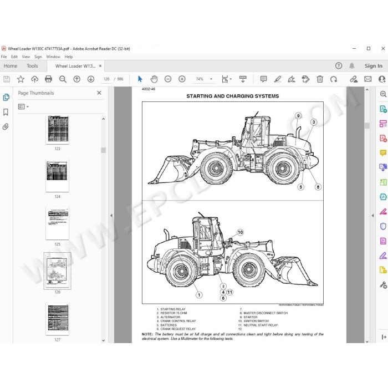This screenshot has width=388, height=388.
Task: Click the upload to cloud icon
Action: pos(34,79)
